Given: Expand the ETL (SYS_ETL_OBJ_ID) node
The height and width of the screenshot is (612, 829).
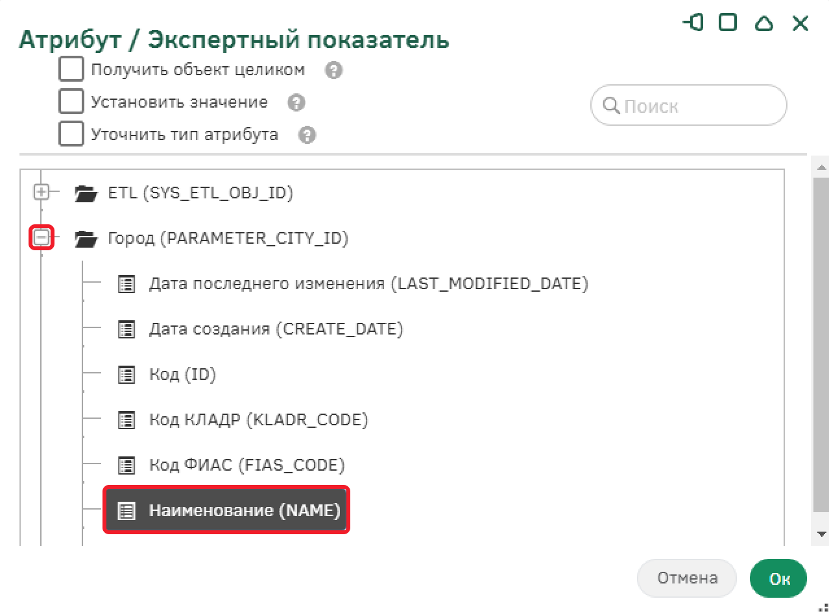Looking at the screenshot, I should pos(42,193).
